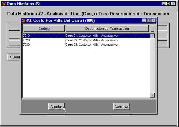Click the Descripción de Transacción column header
Screen dimensions: 179x127
[x=107, y=28]
